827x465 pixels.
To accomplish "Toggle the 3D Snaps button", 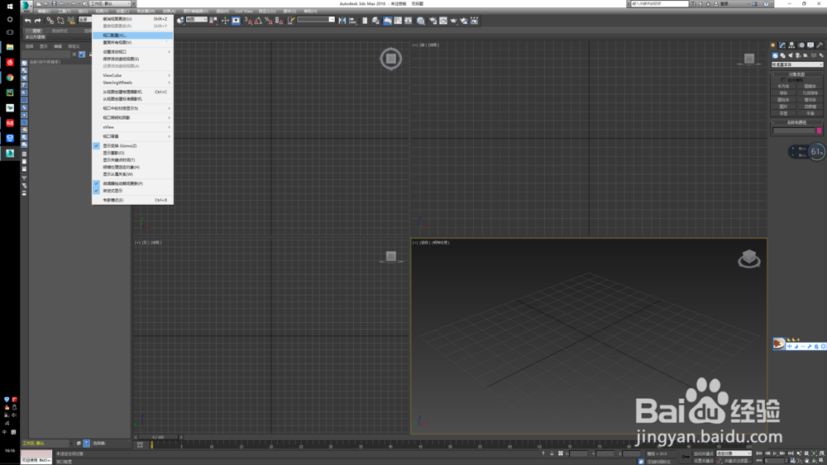I will point(248,21).
